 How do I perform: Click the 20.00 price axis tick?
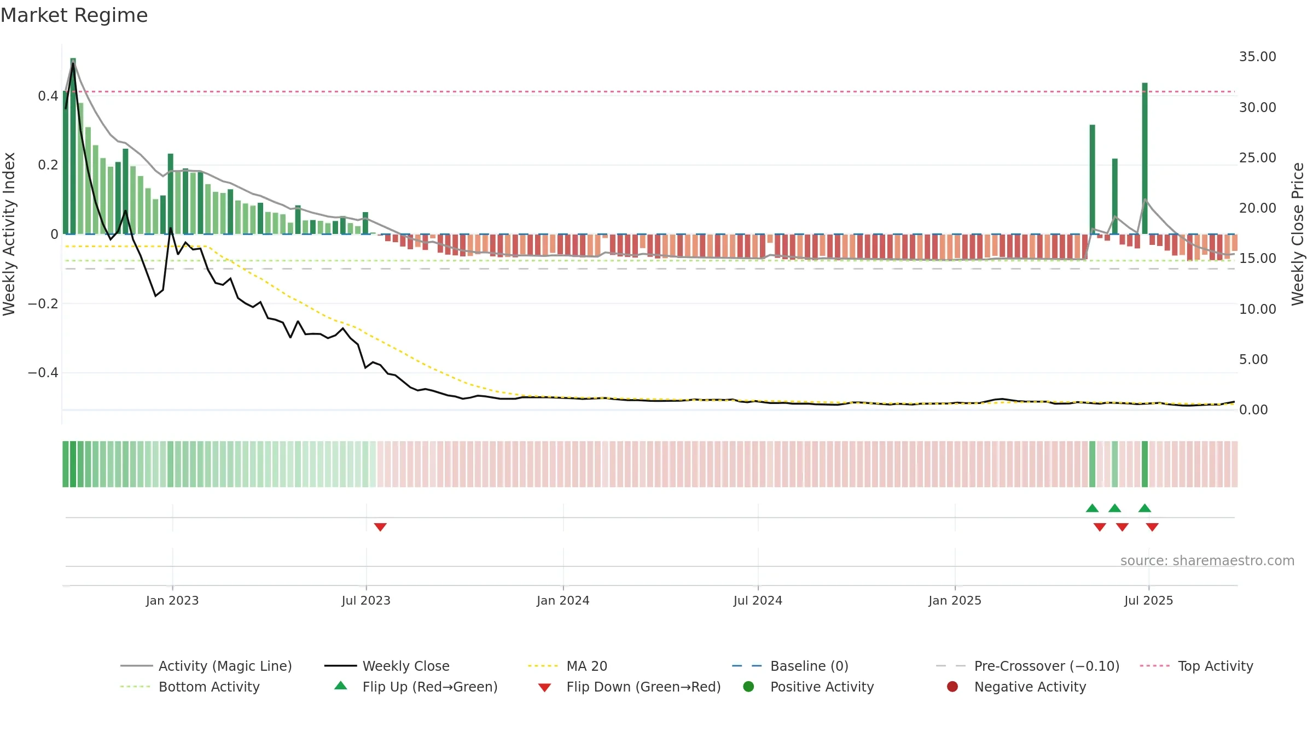pos(1257,208)
